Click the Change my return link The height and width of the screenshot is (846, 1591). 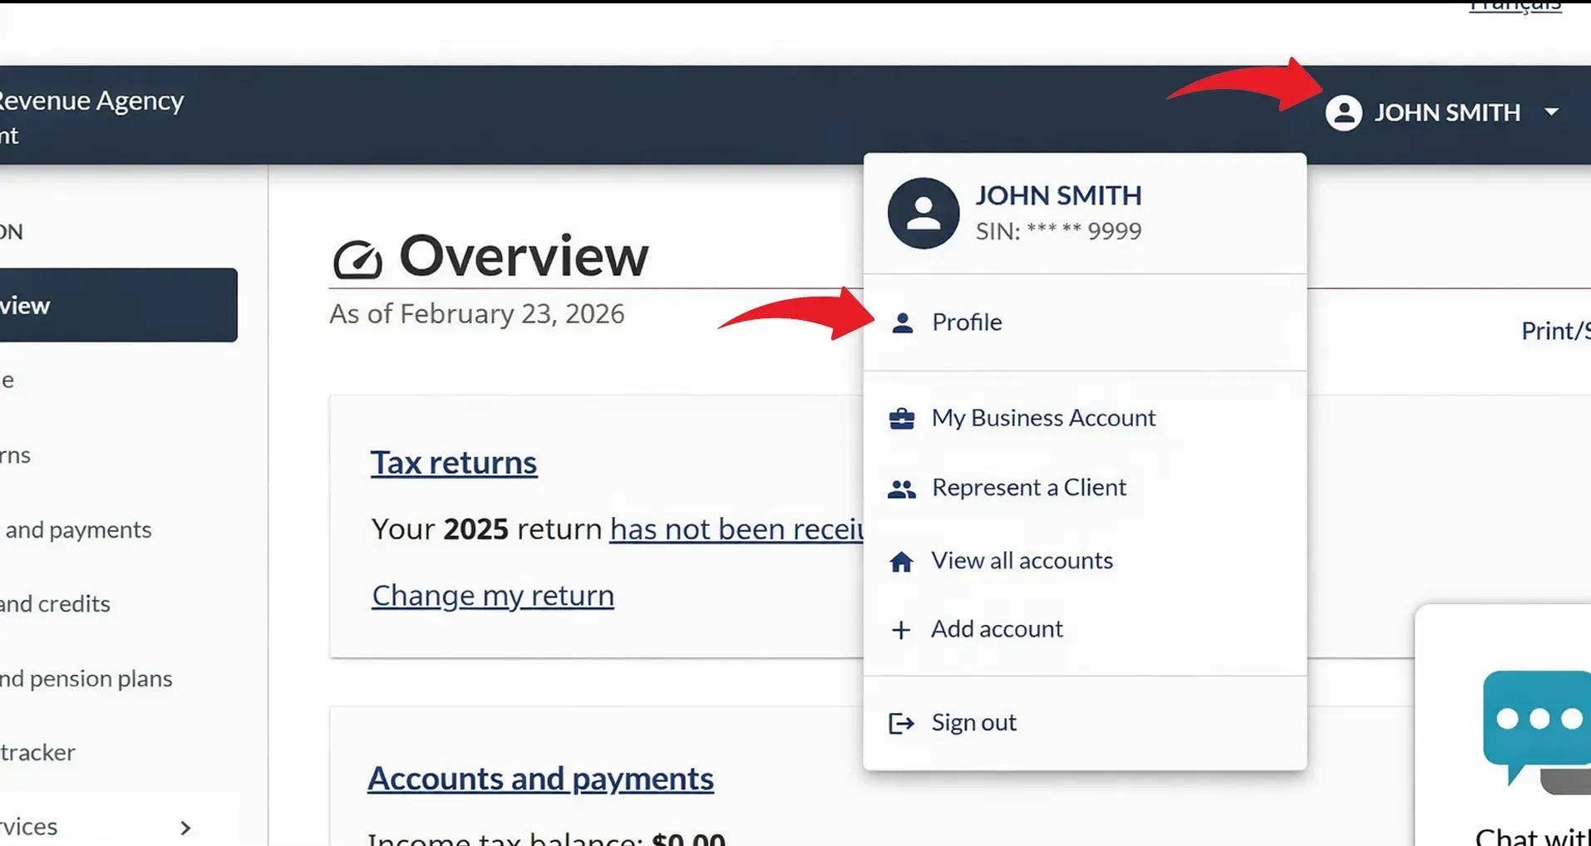(x=493, y=596)
